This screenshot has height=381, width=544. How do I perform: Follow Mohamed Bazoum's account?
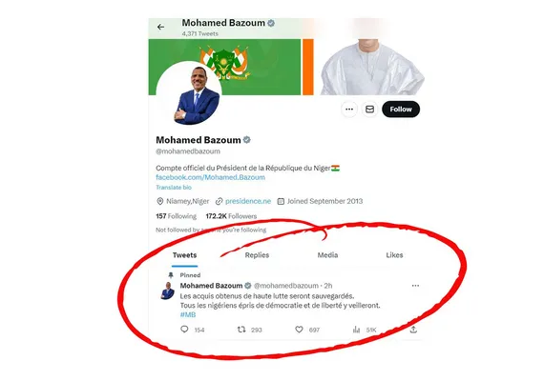pyautogui.click(x=401, y=110)
